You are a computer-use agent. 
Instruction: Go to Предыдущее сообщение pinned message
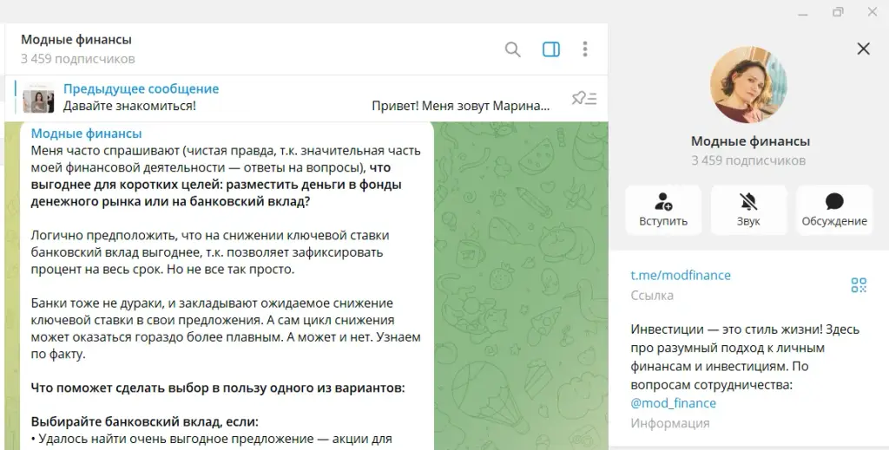point(141,88)
